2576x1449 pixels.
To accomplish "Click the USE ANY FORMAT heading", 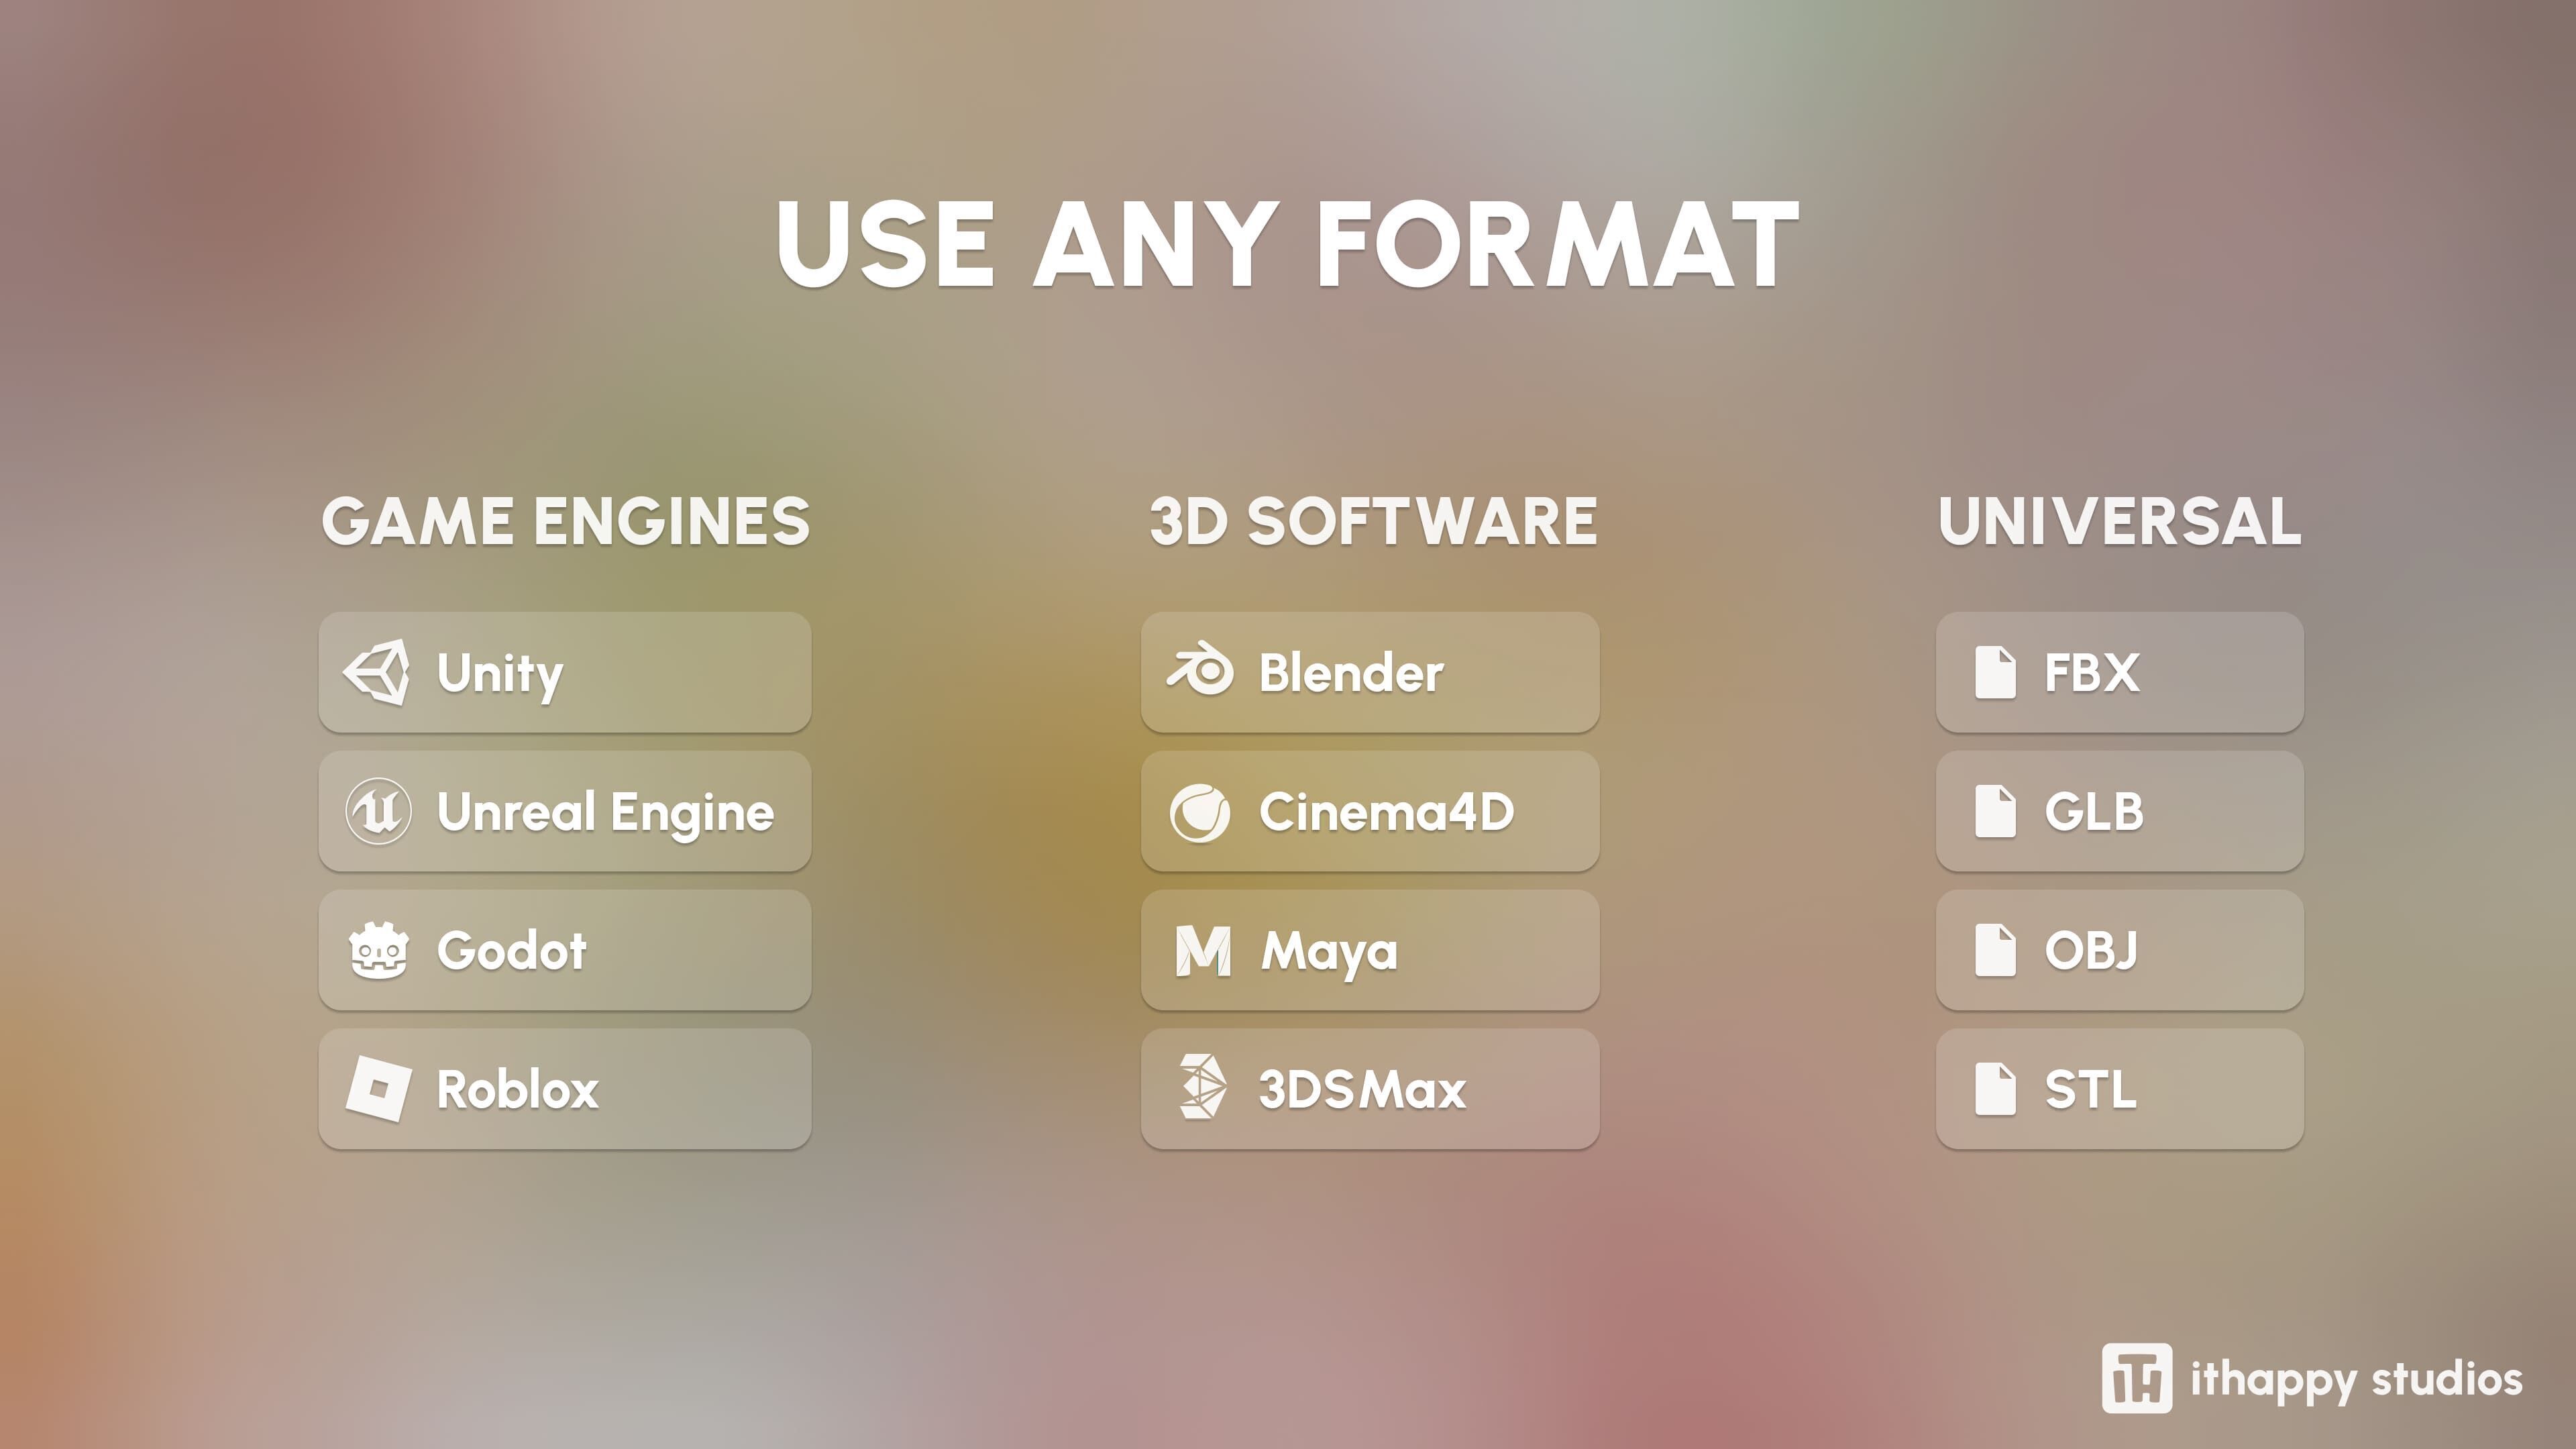I will tap(1287, 244).
